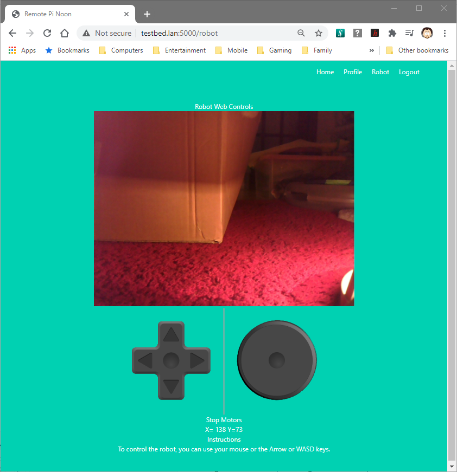The image size is (457, 472).
Task: Click the Logout link
Action: click(x=409, y=72)
